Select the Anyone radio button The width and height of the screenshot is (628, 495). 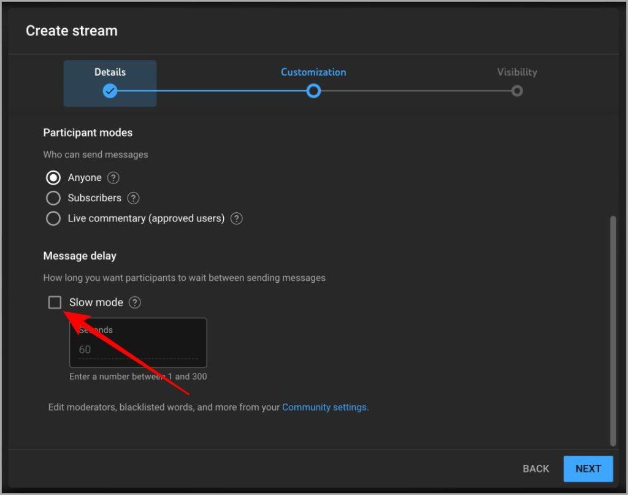53,178
